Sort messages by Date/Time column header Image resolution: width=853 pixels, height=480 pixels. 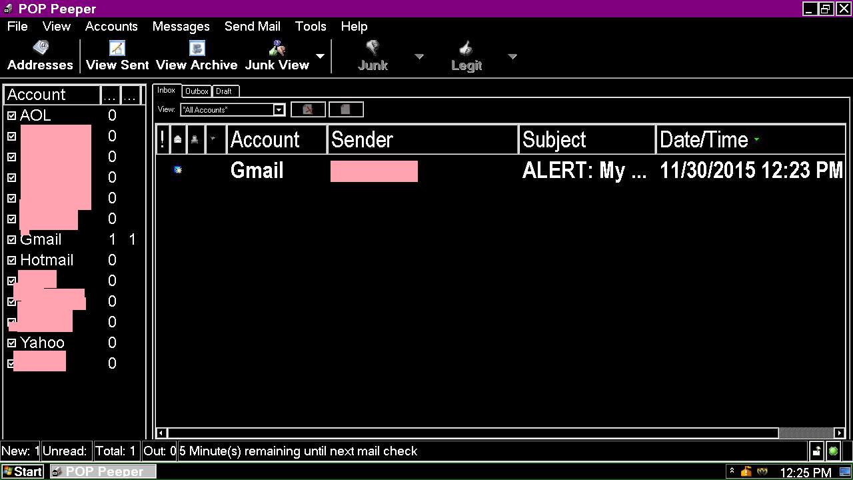click(751, 139)
